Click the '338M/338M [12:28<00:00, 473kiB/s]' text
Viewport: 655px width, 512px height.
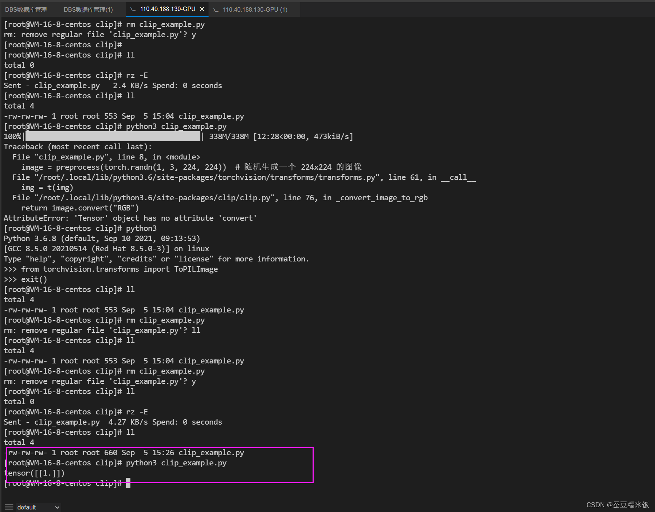[x=281, y=137]
